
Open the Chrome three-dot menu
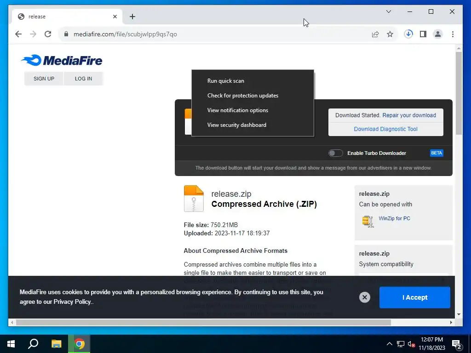453,34
